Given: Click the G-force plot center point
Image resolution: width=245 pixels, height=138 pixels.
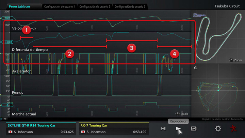Looking at the screenshot, I should 218,91.
